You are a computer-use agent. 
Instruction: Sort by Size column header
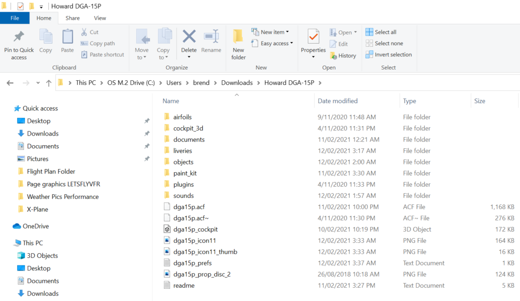[479, 101]
